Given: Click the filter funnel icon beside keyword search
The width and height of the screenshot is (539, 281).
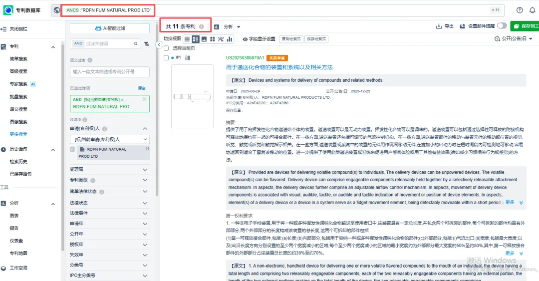Looking at the screenshot, I should [x=146, y=44].
